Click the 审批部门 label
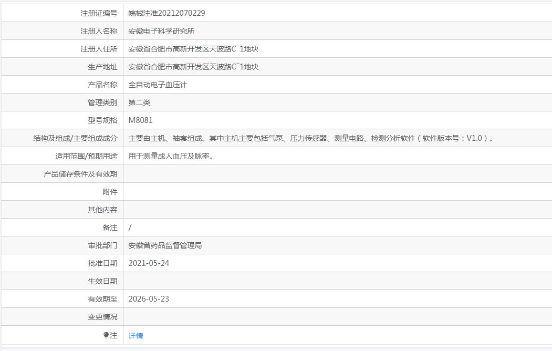 102,245
